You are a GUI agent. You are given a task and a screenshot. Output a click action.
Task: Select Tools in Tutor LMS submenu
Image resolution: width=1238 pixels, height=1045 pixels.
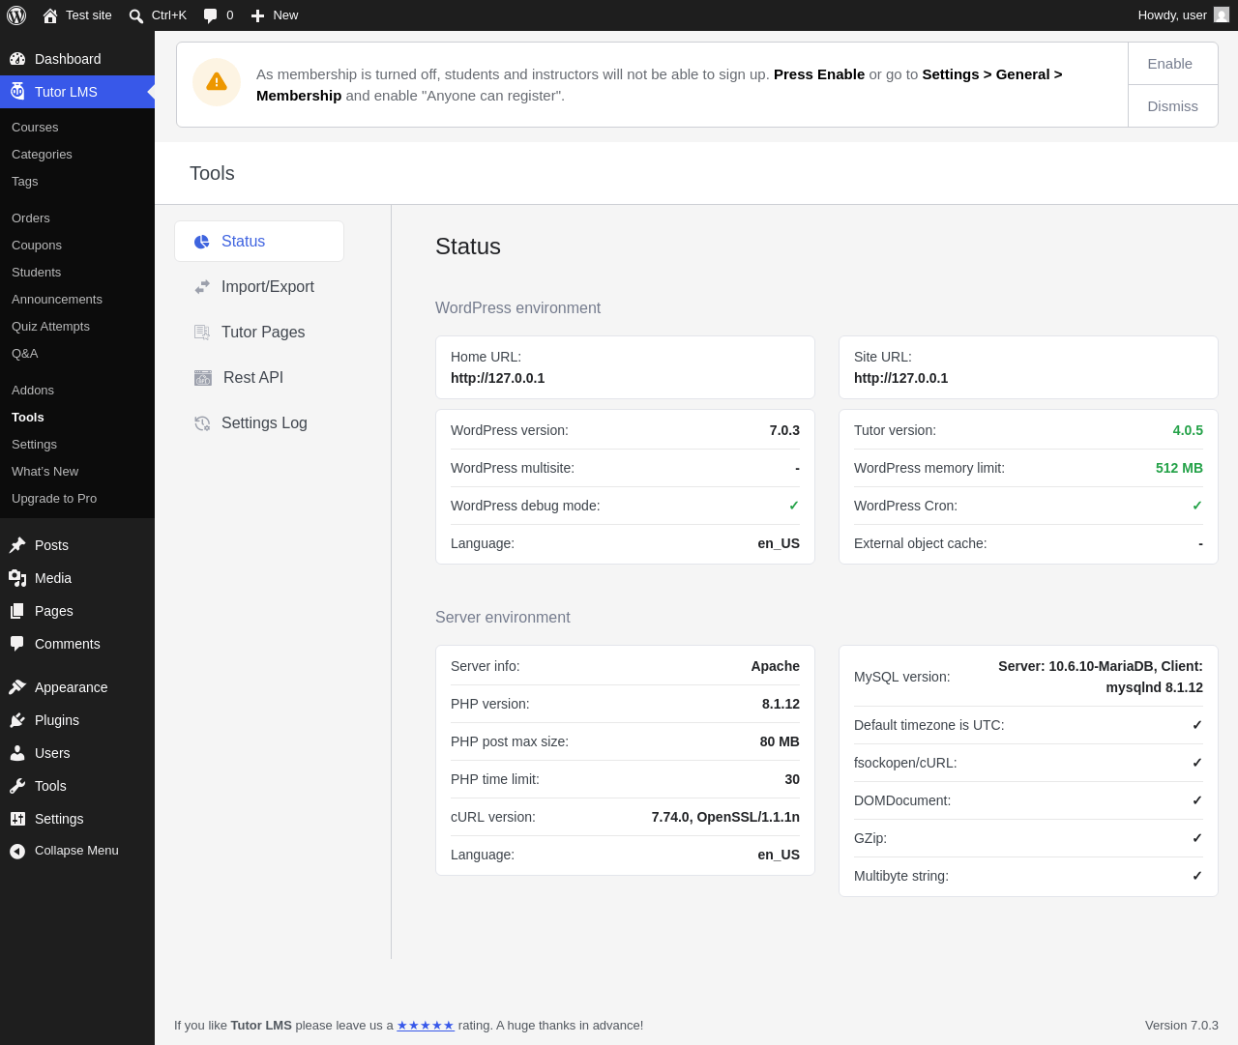28,418
